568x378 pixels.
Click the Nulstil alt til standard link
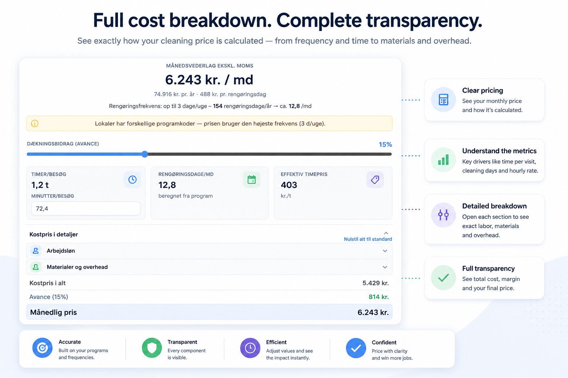[368, 239]
